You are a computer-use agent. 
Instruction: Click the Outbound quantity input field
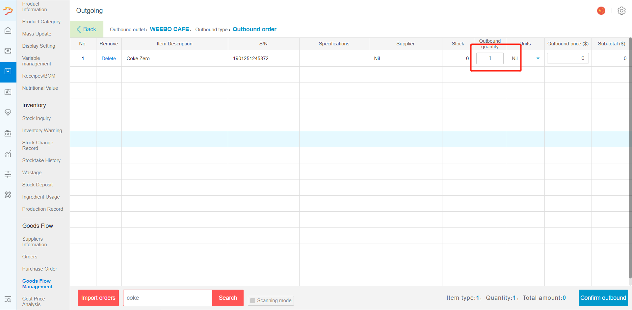pyautogui.click(x=490, y=58)
